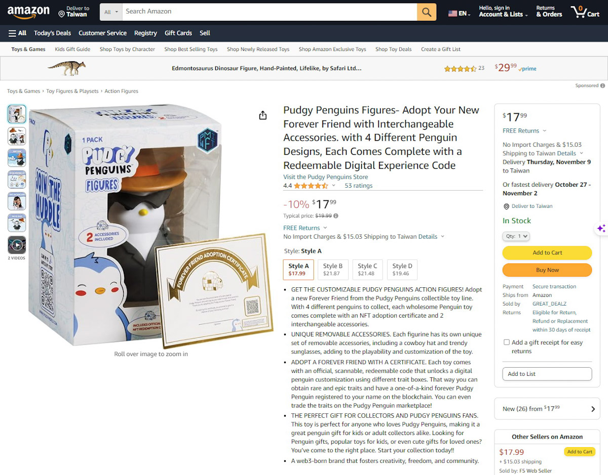The image size is (608, 475).
Task: Check the gift receipt checkbox
Action: coord(506,342)
